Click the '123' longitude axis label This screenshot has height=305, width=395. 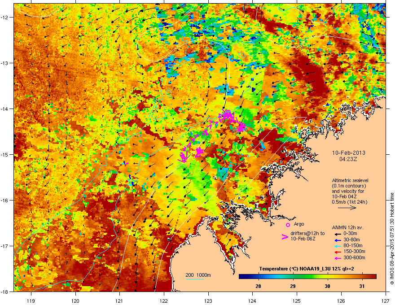[x=208, y=301]
